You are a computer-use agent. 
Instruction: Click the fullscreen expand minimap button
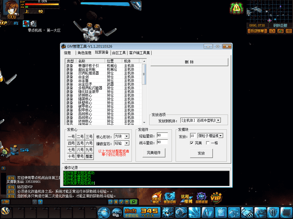pos(289,31)
